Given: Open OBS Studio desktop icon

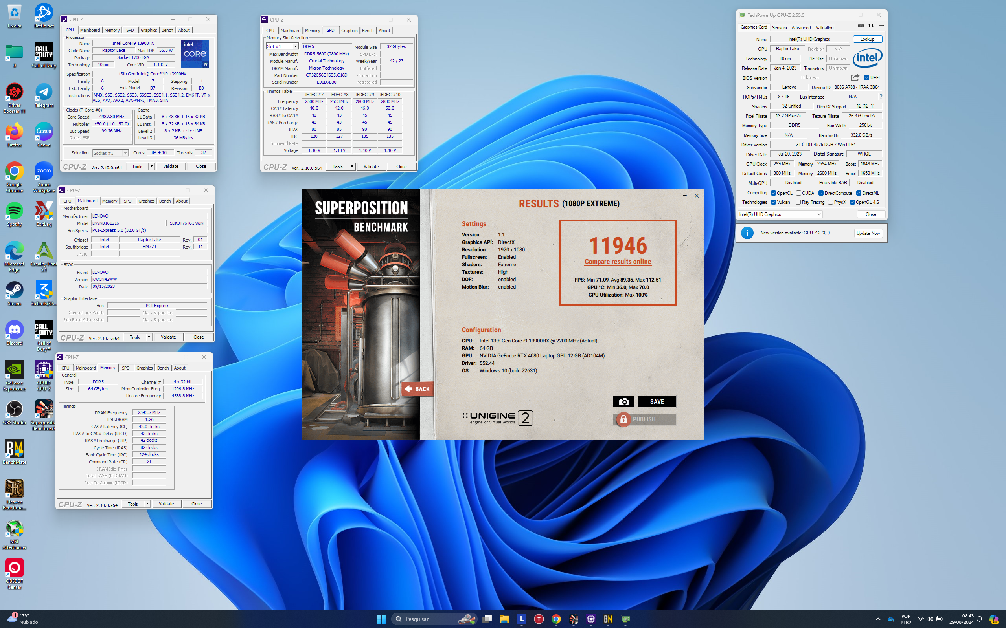Looking at the screenshot, I should (15, 412).
